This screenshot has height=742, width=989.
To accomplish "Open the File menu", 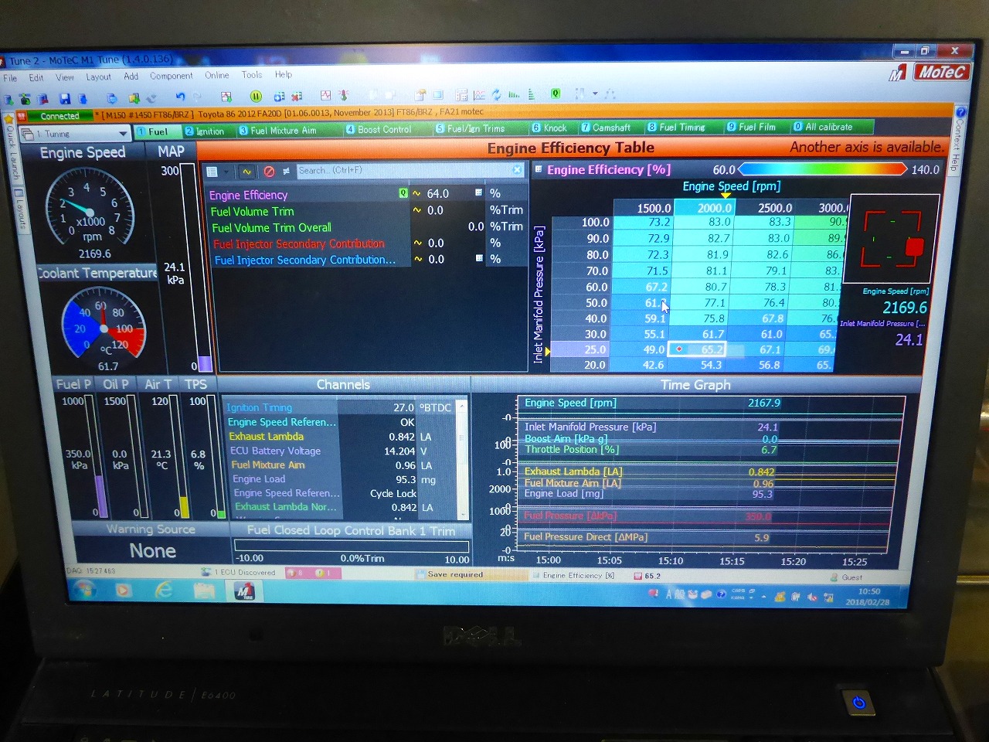I will click(10, 78).
